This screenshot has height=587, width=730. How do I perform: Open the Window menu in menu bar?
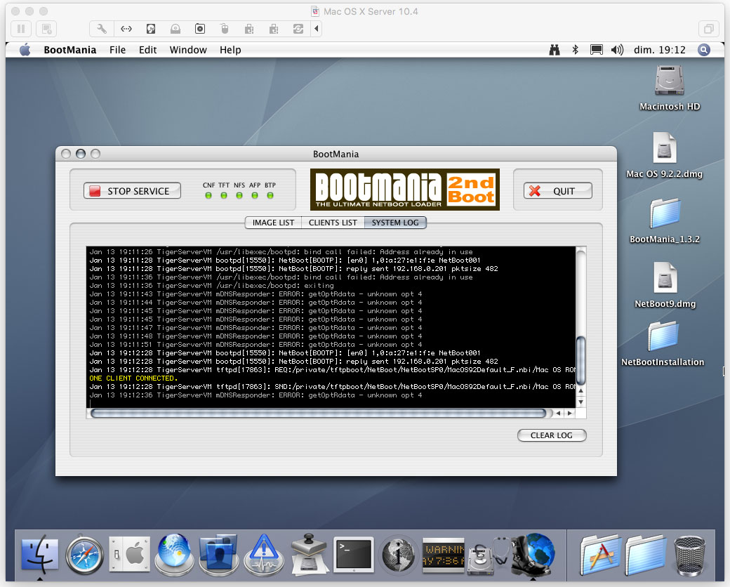(188, 50)
